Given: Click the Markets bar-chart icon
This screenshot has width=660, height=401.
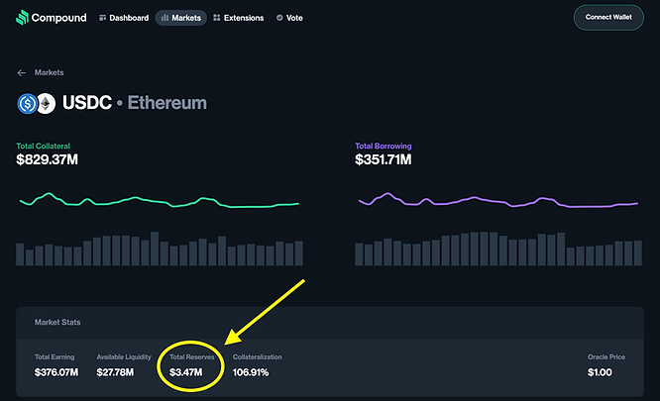Looking at the screenshot, I should 165,18.
